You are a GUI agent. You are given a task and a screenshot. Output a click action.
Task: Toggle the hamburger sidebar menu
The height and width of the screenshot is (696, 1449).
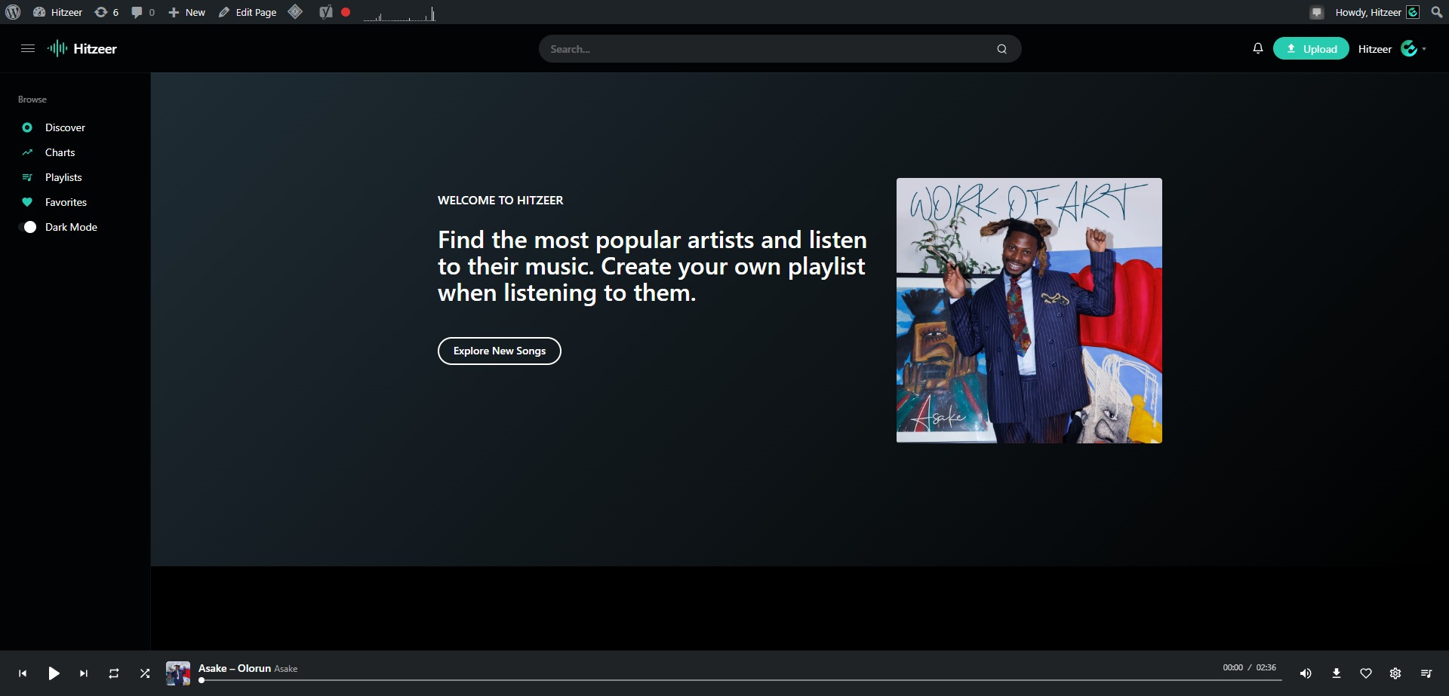point(28,48)
